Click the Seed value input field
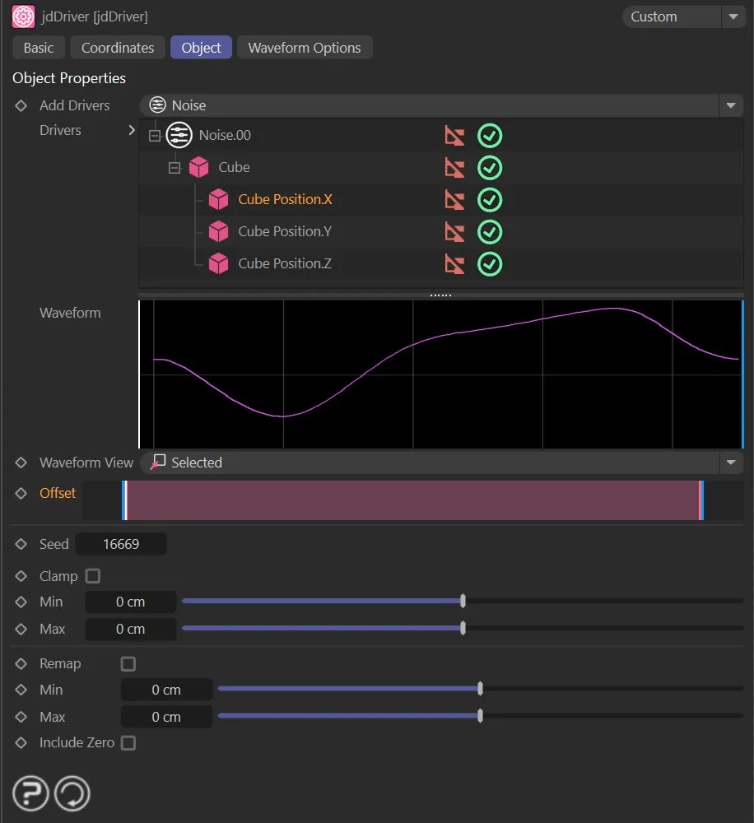754x823 pixels. click(121, 544)
